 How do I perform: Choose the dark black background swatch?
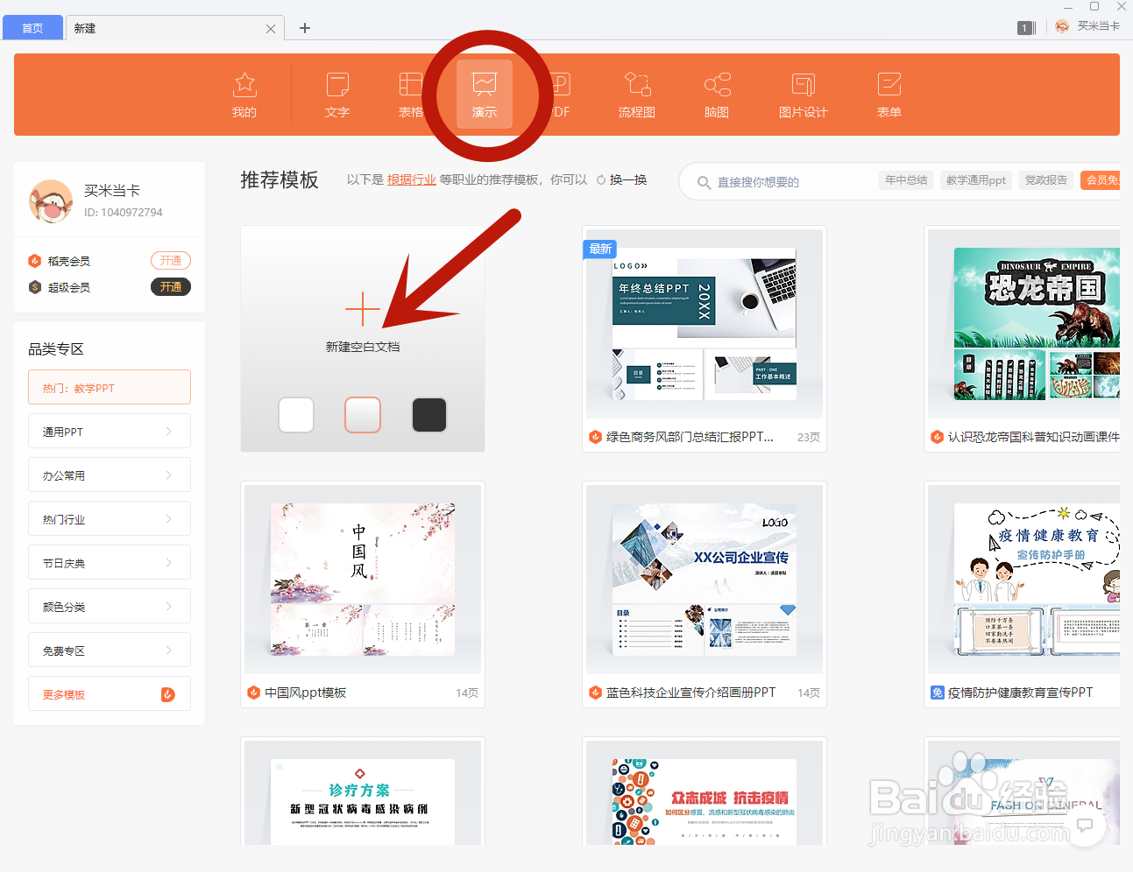[x=429, y=415]
